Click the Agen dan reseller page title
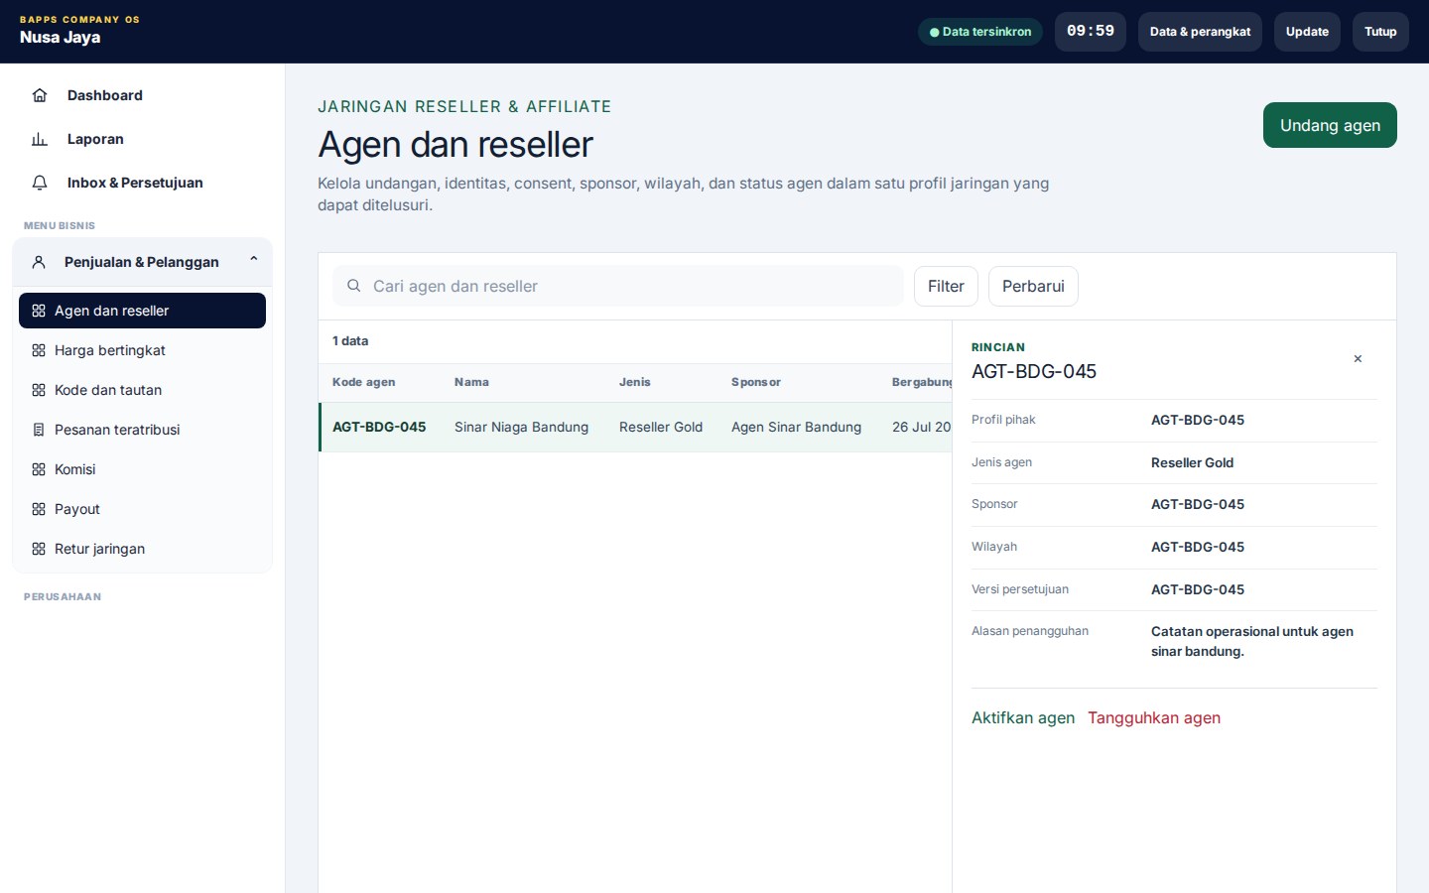This screenshot has height=893, width=1429. tap(455, 145)
